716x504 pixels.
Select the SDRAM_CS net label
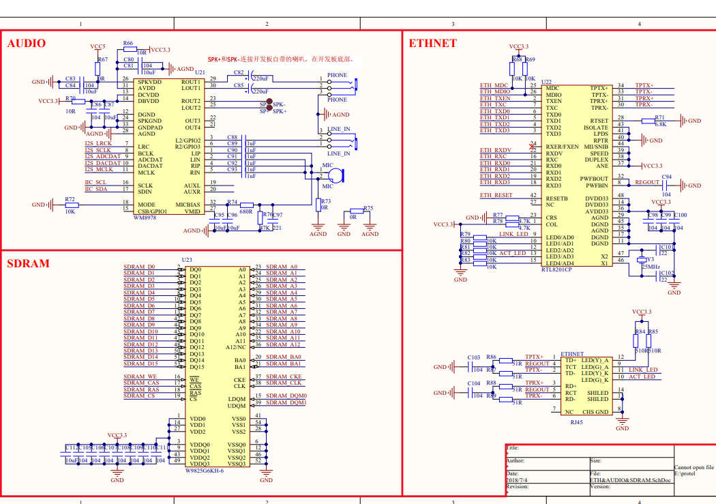tap(139, 396)
